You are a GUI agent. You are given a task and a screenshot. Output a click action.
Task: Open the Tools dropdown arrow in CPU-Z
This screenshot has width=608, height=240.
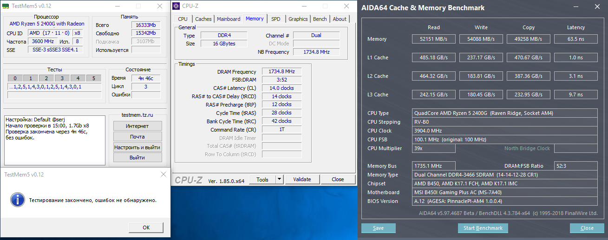(x=279, y=179)
